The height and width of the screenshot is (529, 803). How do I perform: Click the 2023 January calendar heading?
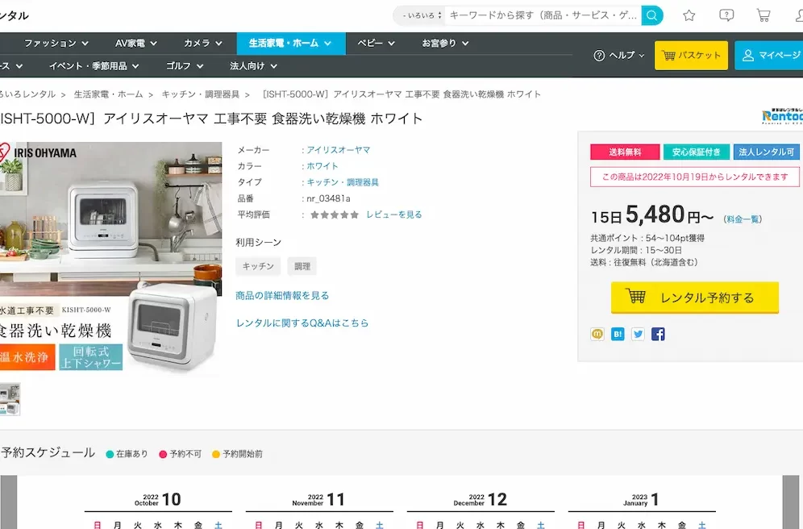641,499
